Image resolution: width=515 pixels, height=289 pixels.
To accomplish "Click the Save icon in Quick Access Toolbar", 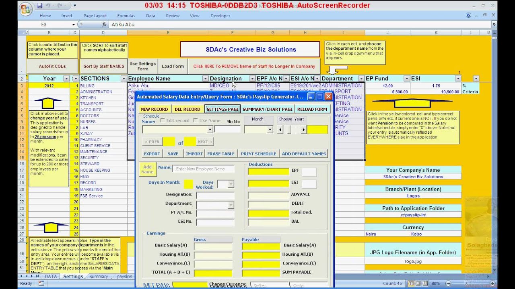I will click(39, 6).
